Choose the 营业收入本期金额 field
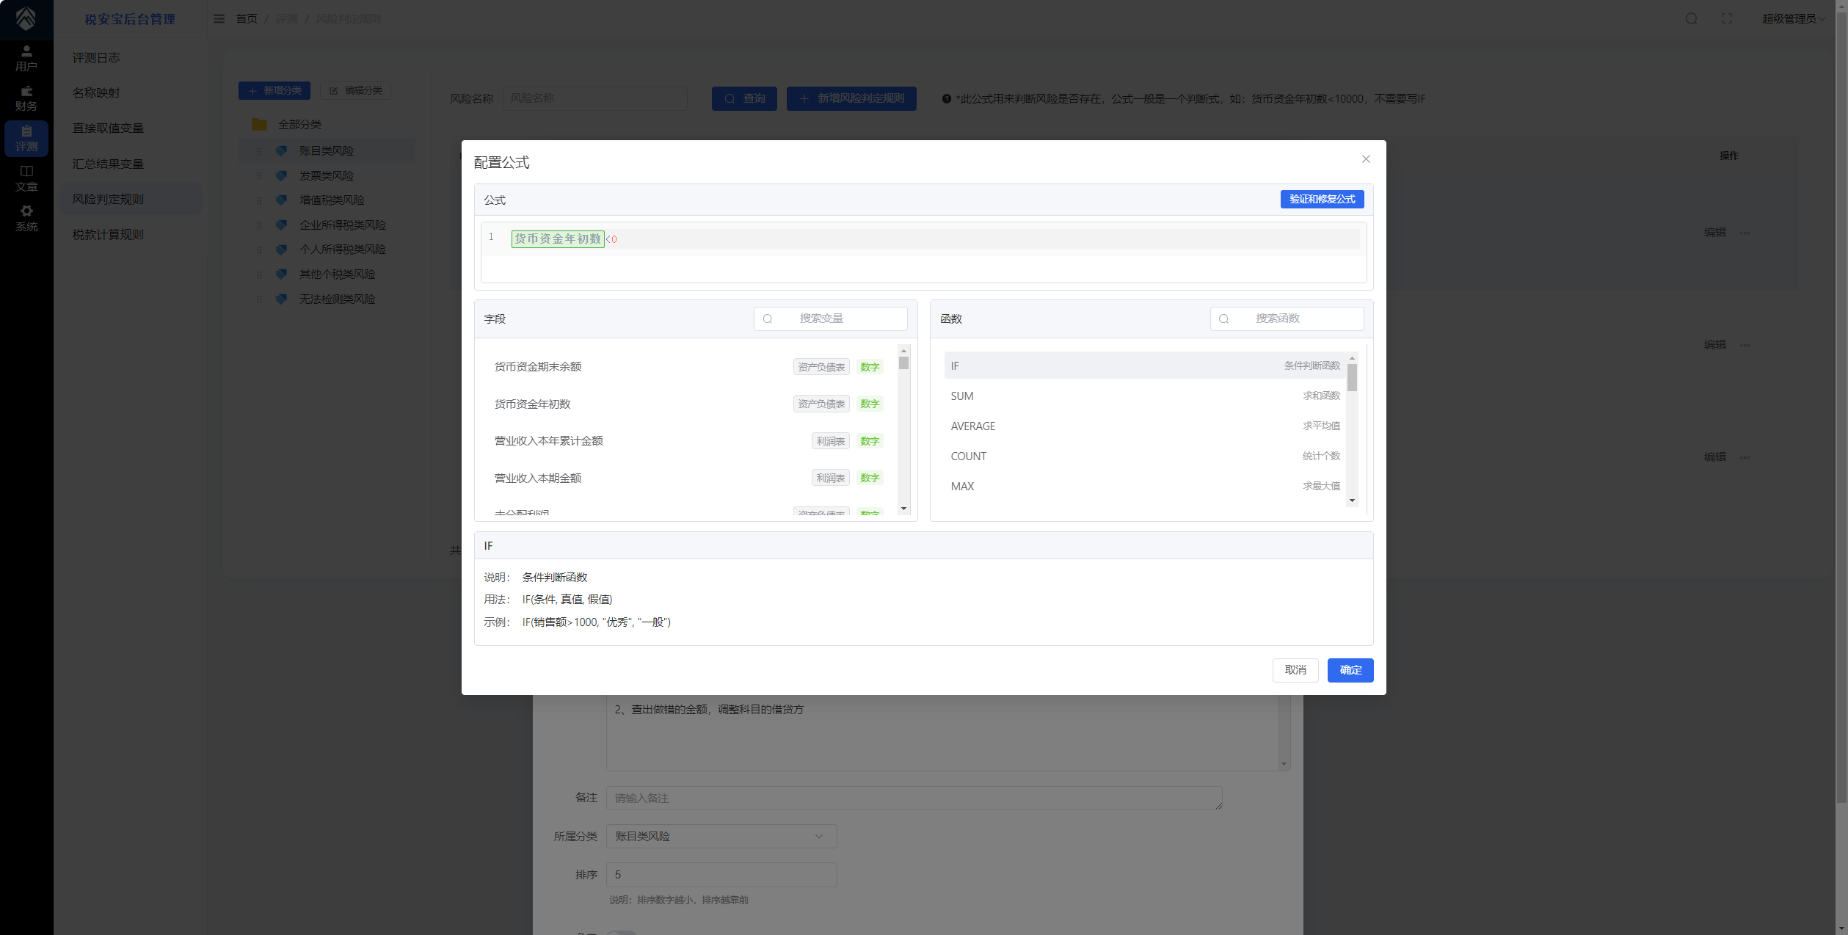The height and width of the screenshot is (935, 1848). click(538, 479)
